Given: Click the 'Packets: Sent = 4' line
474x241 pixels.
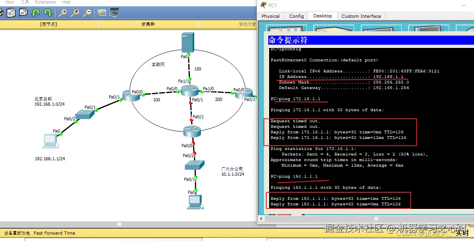Looking at the screenshot, I should click(355, 154).
